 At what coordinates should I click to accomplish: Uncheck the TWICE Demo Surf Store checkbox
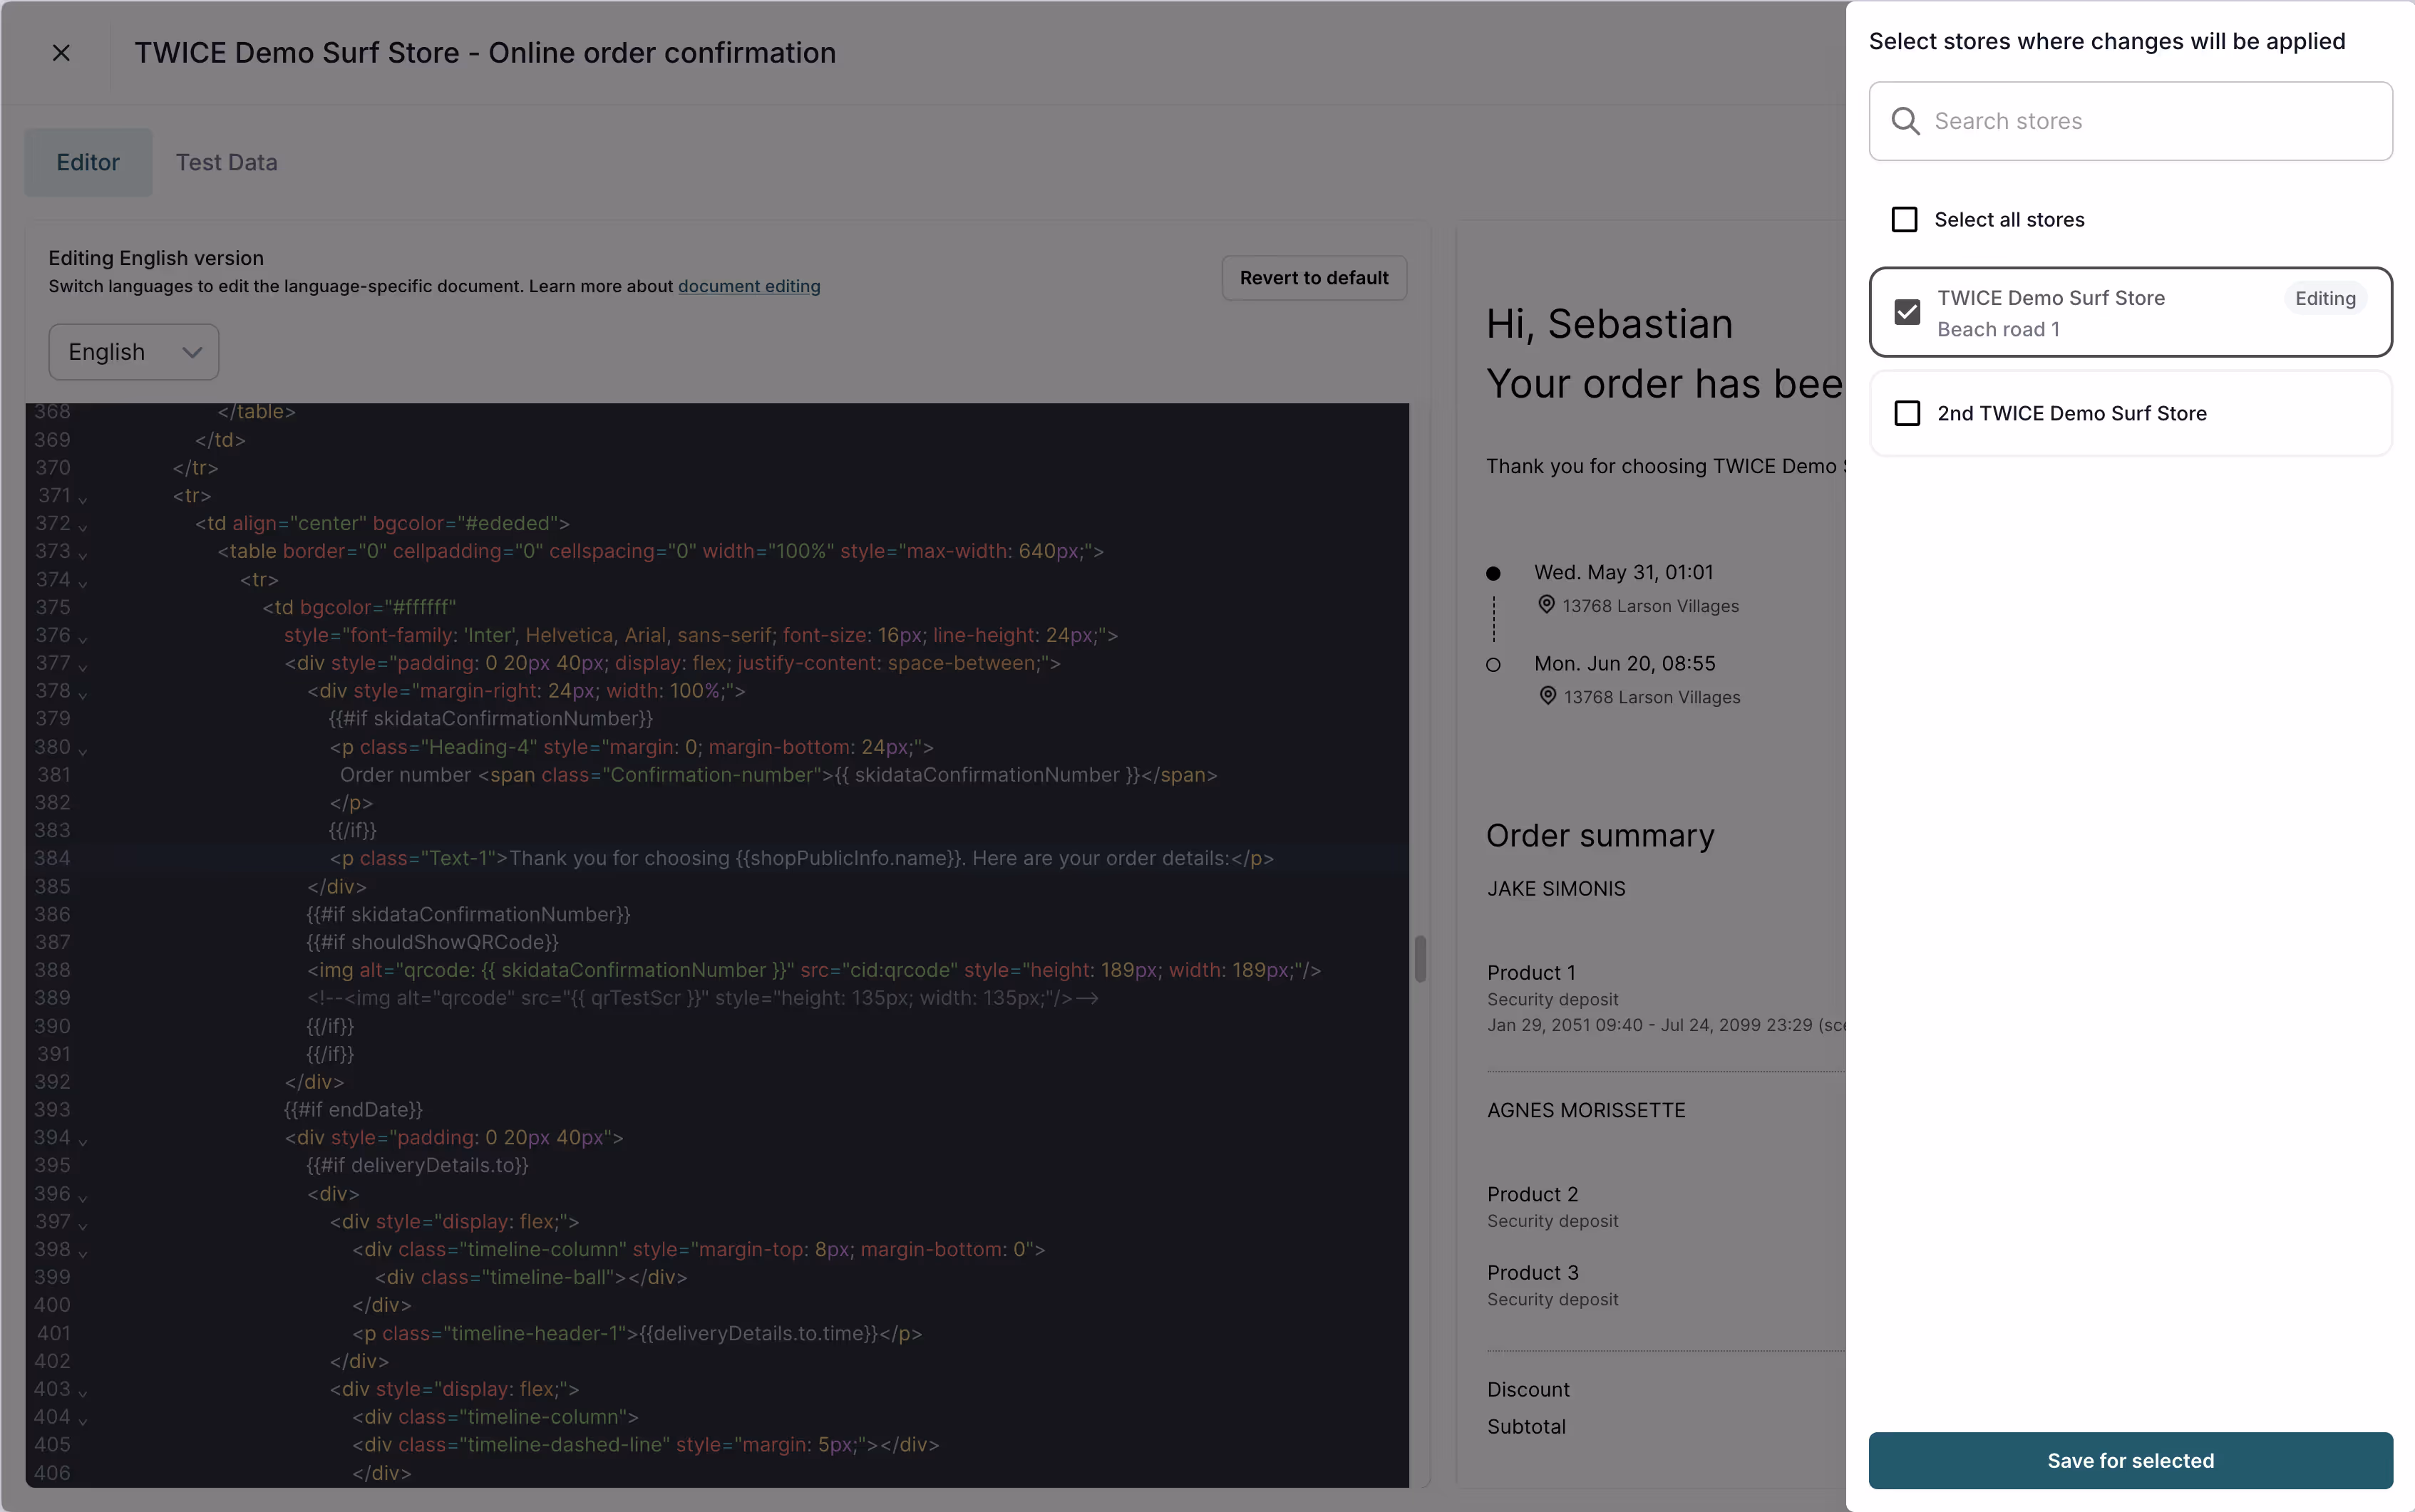coord(1907,312)
